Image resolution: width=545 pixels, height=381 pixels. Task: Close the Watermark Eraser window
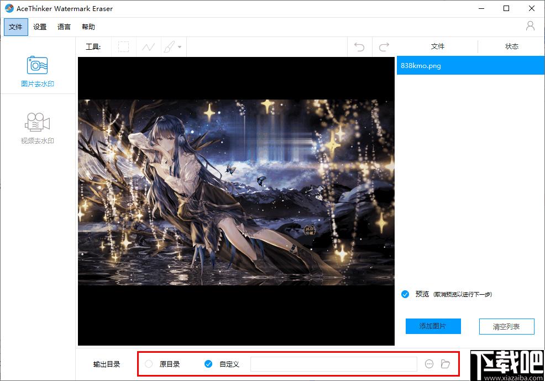(531, 8)
